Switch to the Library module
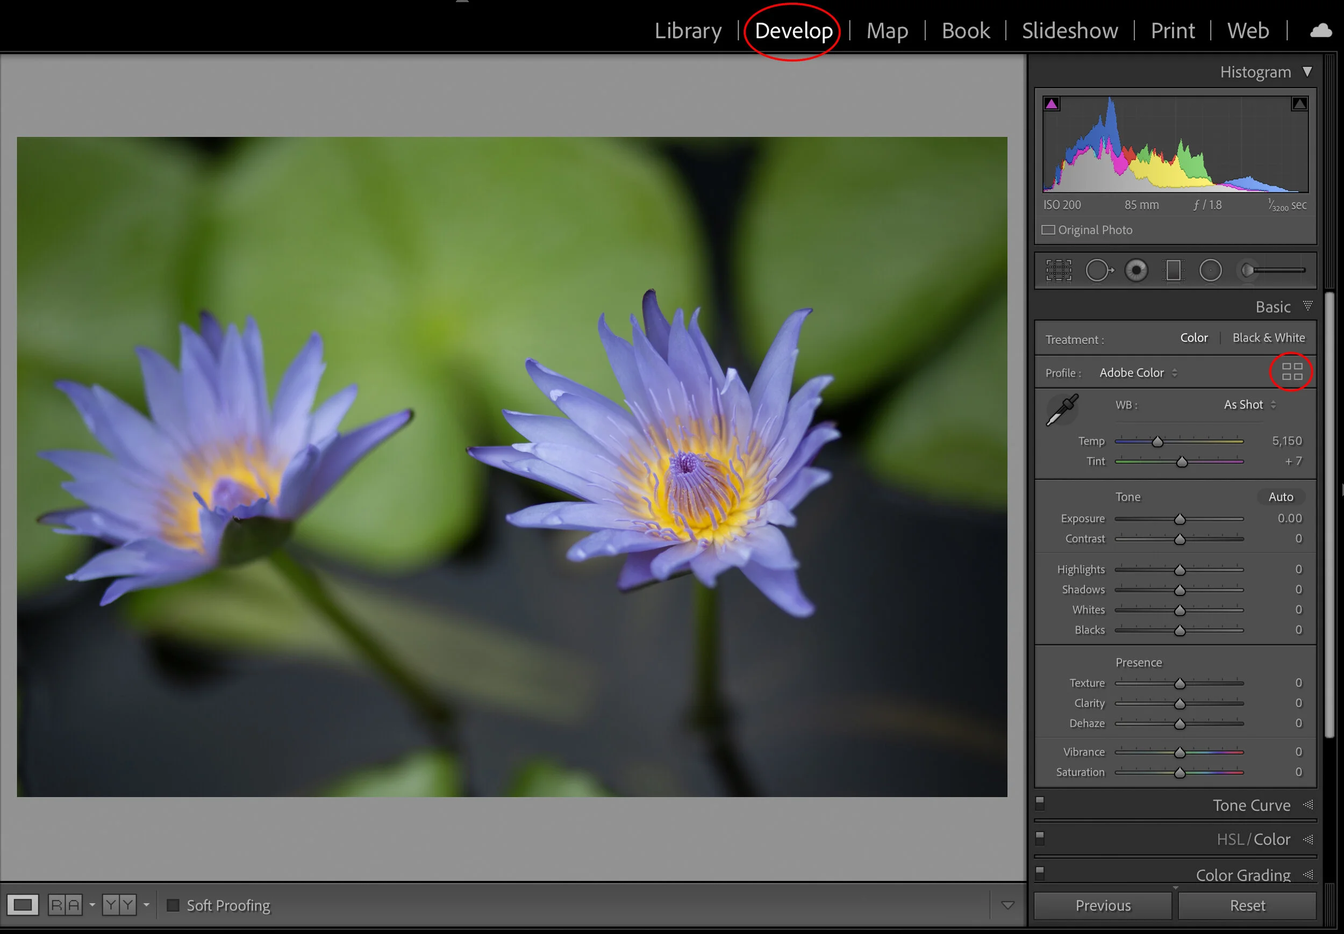This screenshot has width=1344, height=934. point(688,31)
